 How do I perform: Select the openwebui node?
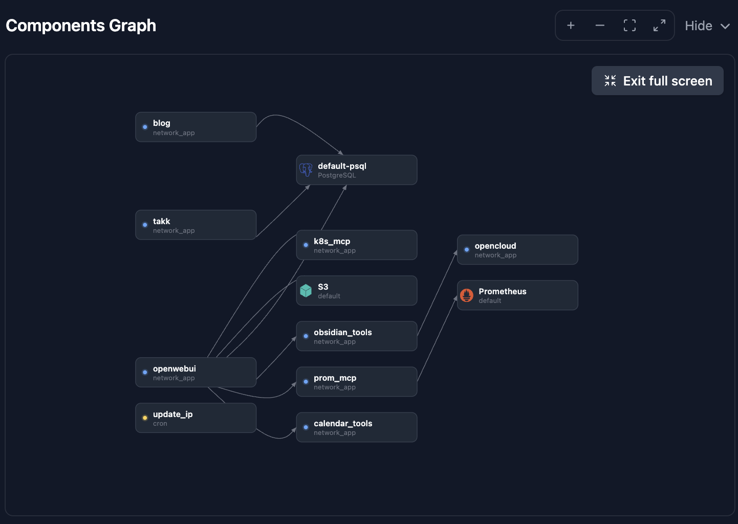196,372
